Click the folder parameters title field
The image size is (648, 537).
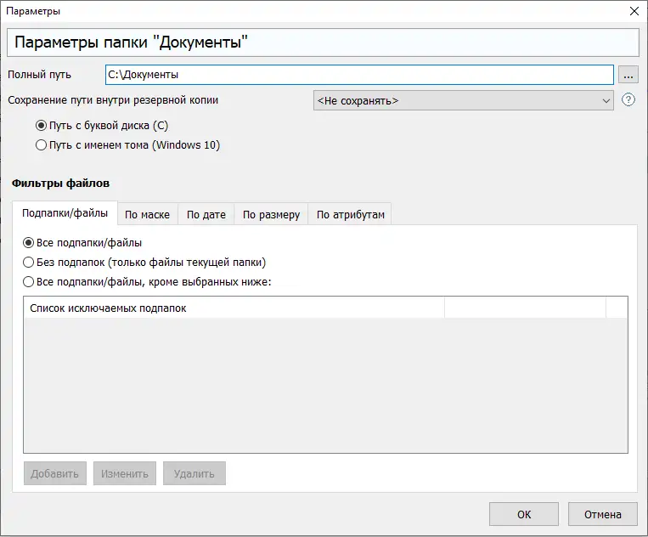tap(323, 42)
